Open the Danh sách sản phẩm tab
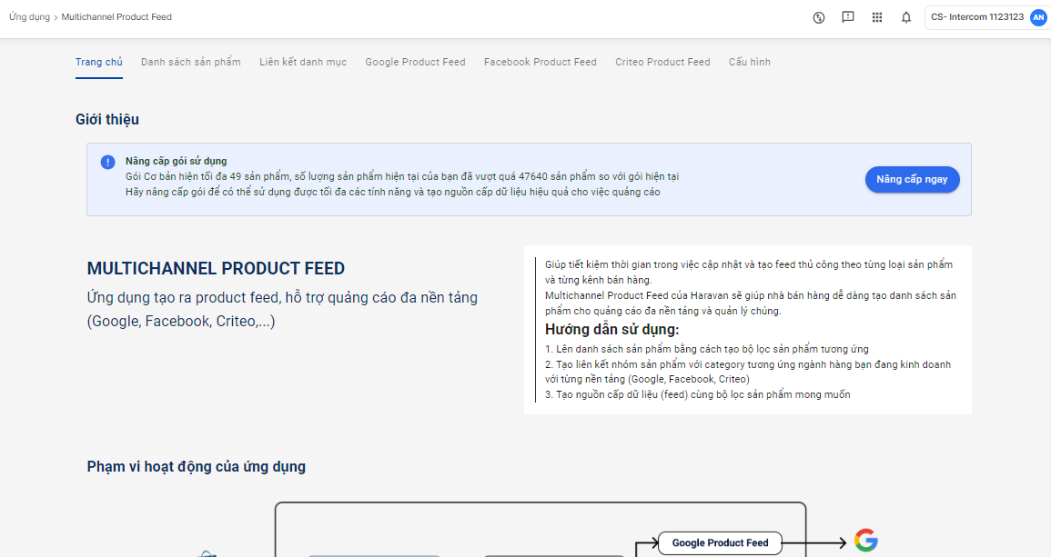1051x557 pixels. pos(191,63)
